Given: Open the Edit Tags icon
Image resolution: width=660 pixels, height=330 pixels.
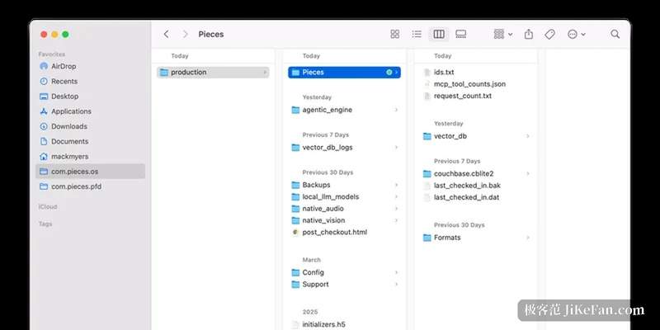Looking at the screenshot, I should click(549, 34).
